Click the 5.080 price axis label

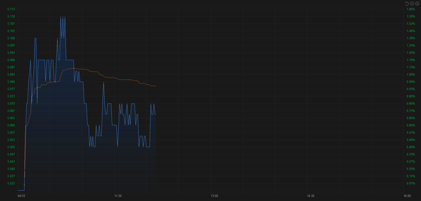11,82
